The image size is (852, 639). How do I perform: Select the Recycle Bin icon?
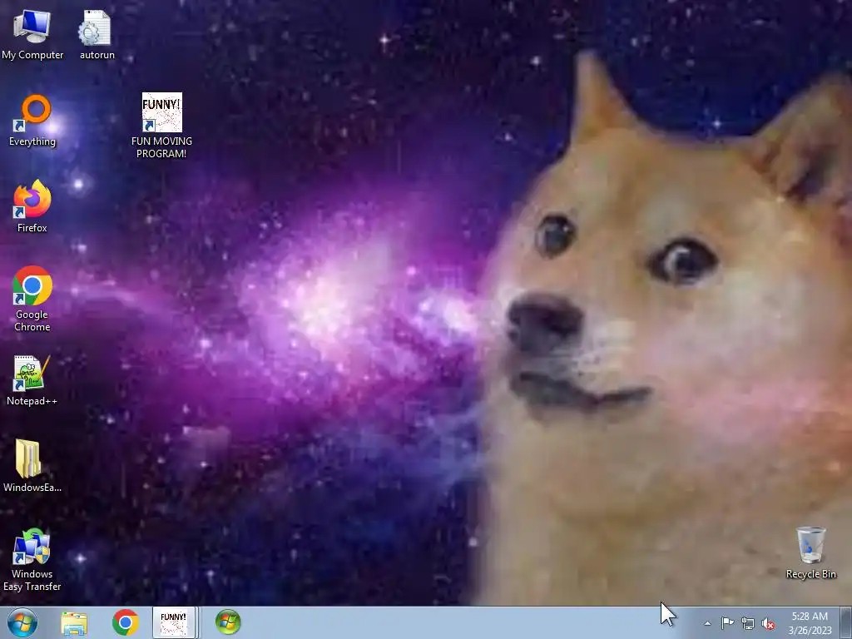coord(810,552)
